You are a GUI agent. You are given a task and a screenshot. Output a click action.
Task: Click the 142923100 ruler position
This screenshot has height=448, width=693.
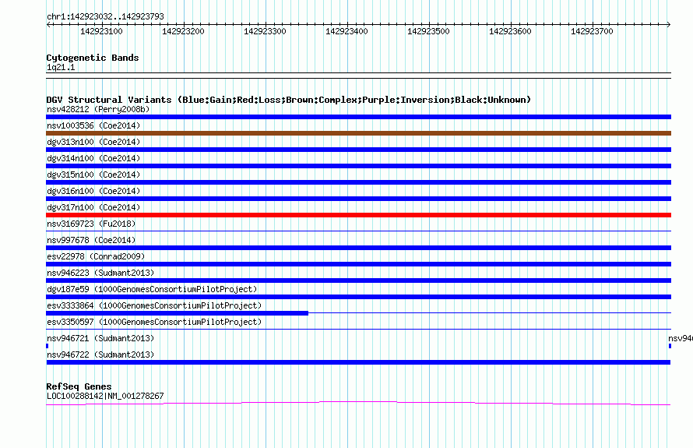point(102,31)
